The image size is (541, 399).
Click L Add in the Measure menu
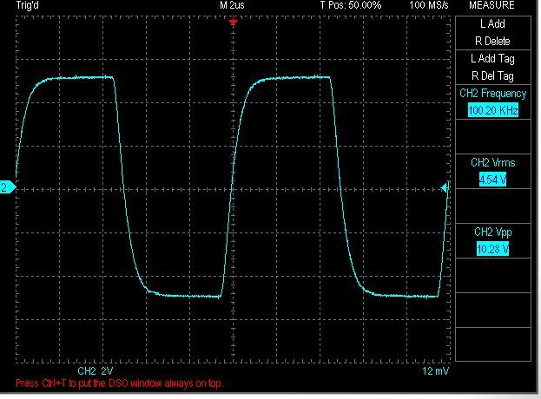pyautogui.click(x=492, y=24)
